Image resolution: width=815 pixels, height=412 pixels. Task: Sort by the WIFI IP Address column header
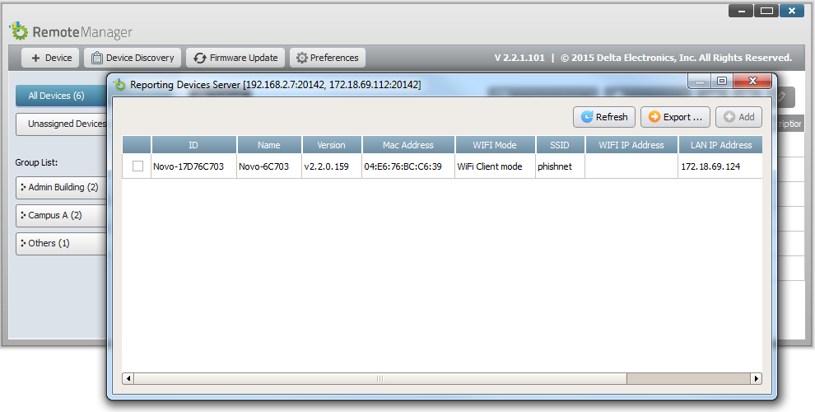click(631, 145)
